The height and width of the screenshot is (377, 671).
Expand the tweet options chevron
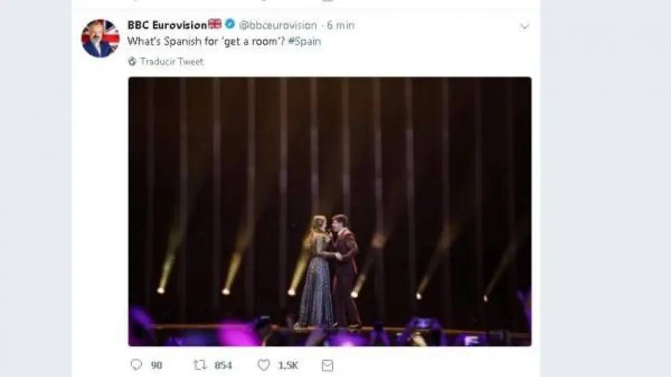click(523, 26)
